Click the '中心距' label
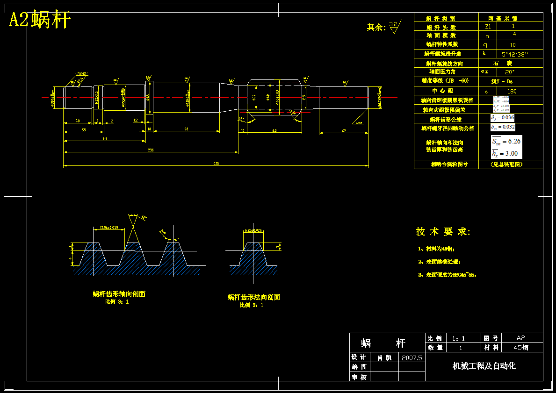The width and height of the screenshot is (556, 393). (x=442, y=91)
